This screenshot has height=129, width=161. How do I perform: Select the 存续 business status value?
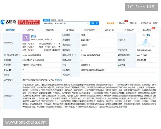[x=83, y=35]
